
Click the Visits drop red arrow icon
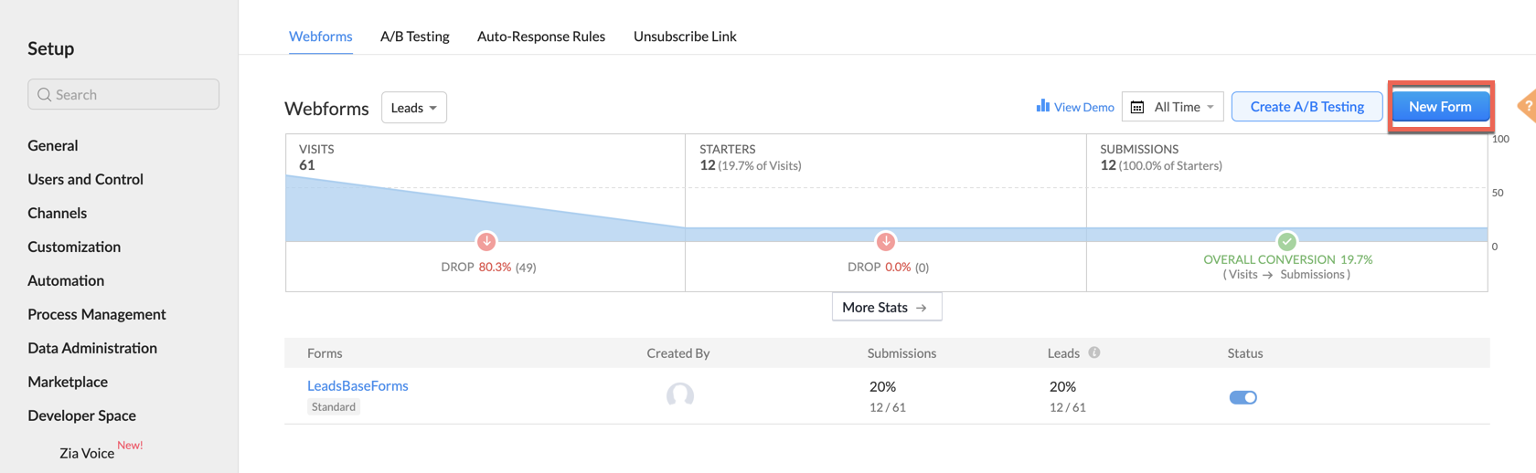[486, 241]
